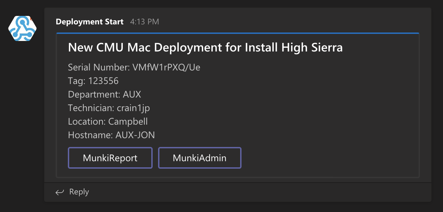Image resolution: width=443 pixels, height=212 pixels.
Task: Click the 'Location:' field label
Action: pos(87,122)
